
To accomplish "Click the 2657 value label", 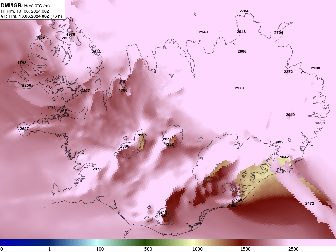I will [x=24, y=129].
